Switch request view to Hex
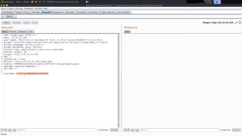This screenshot has height=136, width=242. point(31,31)
